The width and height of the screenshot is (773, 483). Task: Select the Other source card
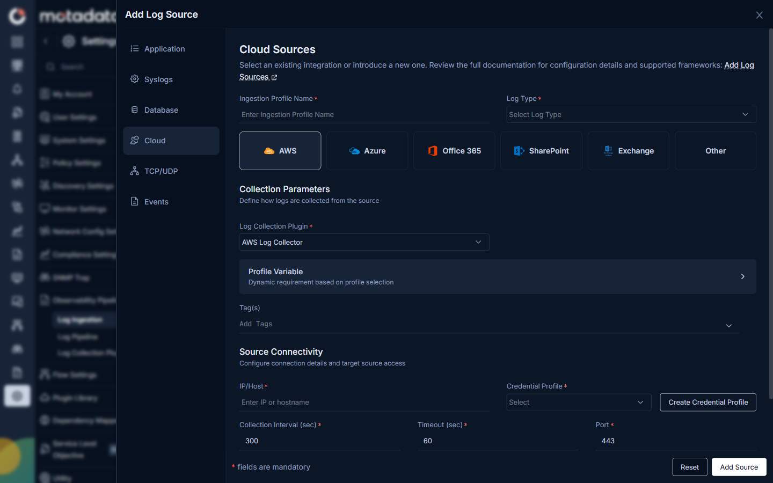click(x=716, y=151)
